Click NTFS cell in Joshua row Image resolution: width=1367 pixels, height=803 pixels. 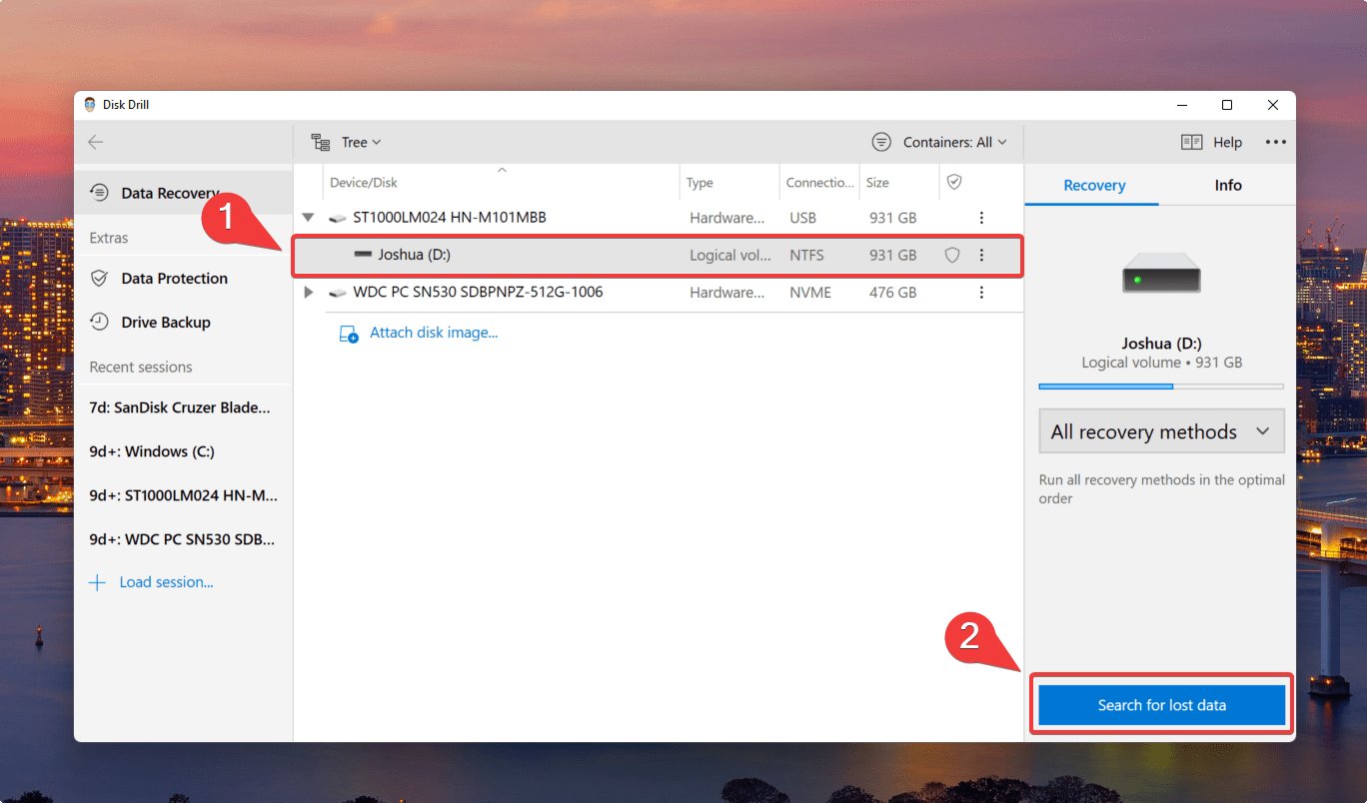(x=805, y=255)
